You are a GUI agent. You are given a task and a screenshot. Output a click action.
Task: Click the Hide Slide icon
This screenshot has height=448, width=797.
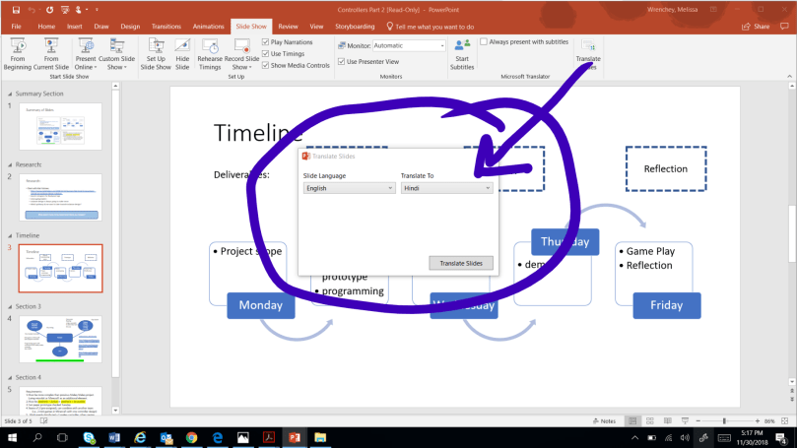point(182,53)
